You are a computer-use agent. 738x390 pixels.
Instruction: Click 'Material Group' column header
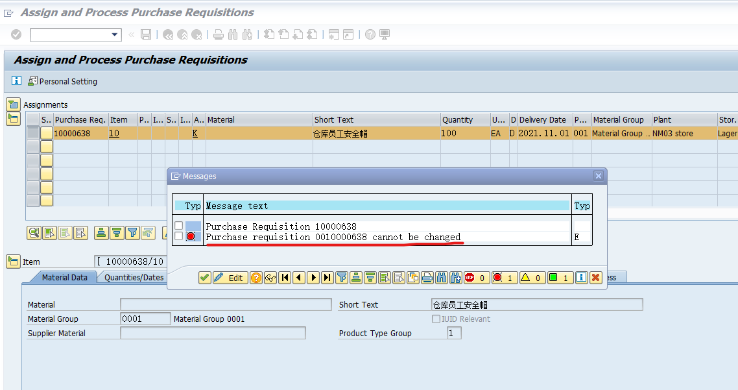tap(621, 119)
